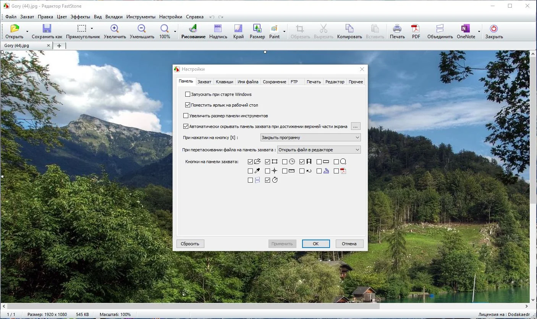Open the Рисование drawing tool
The image size is (537, 319).
(193, 28)
